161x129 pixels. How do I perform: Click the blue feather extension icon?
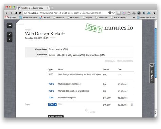(149, 13)
